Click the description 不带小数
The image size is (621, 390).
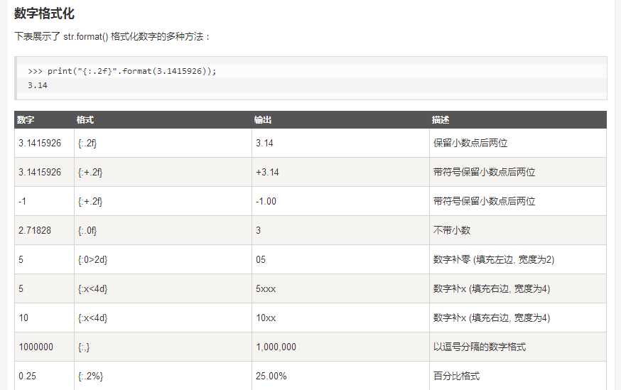tap(451, 230)
